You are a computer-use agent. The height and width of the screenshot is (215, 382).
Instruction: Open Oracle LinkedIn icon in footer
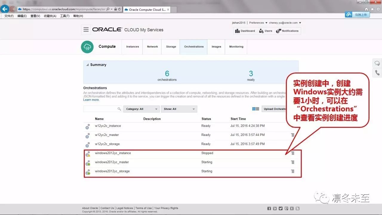275,208
